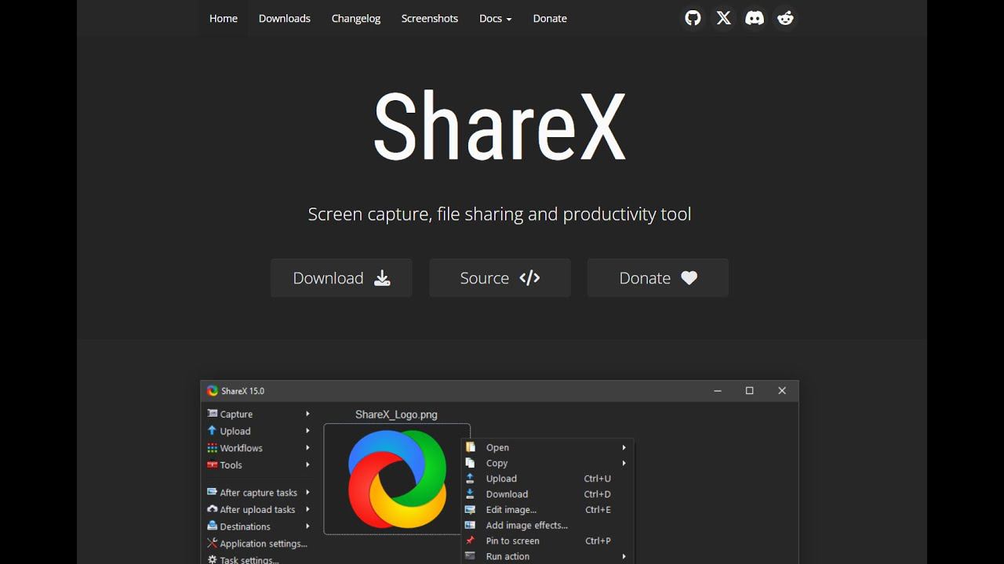Click the Tools toolbox icon

pos(212,465)
